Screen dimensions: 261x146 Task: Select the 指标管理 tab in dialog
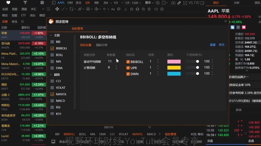[x=77, y=29]
